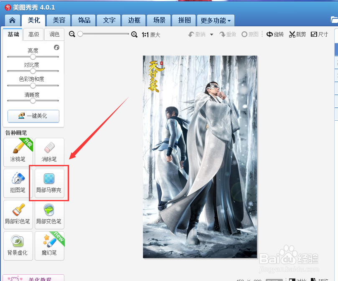The image size is (338, 281).
Task: Switch to the 美容 tab
Action: pyautogui.click(x=58, y=20)
